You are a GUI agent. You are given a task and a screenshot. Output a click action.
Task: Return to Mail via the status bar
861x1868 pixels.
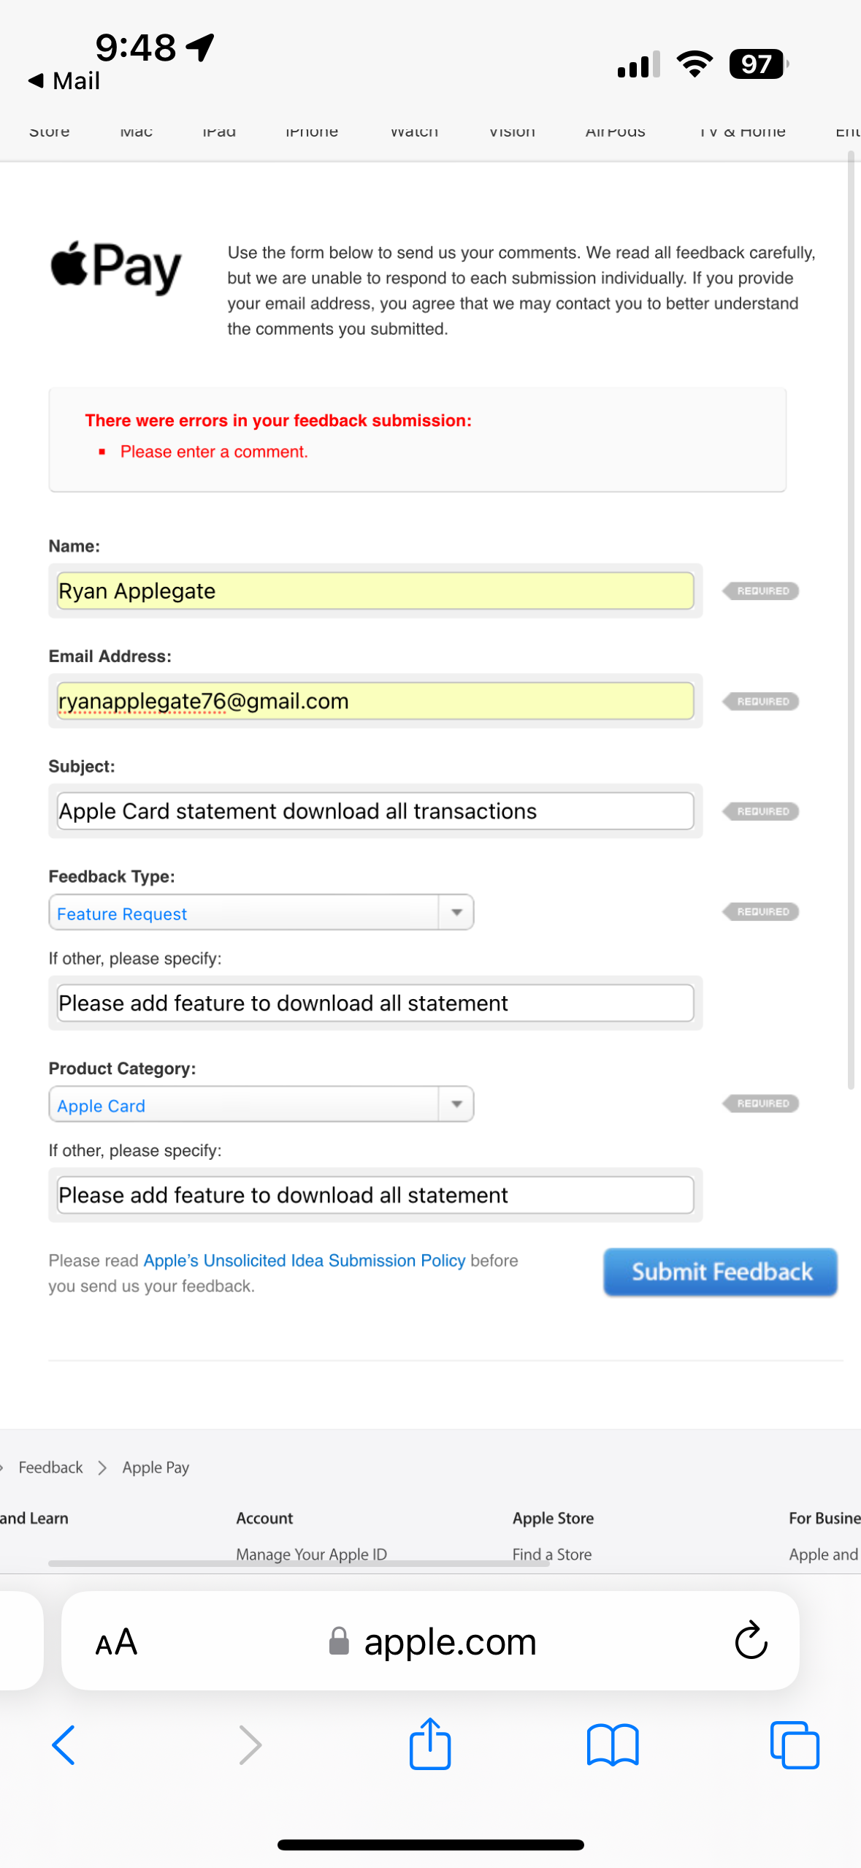(x=66, y=80)
